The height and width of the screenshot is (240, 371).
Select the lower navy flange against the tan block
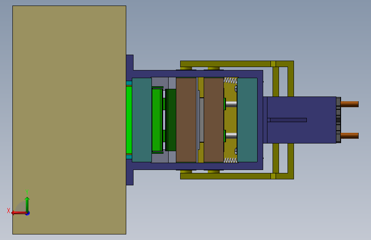pos(130,173)
